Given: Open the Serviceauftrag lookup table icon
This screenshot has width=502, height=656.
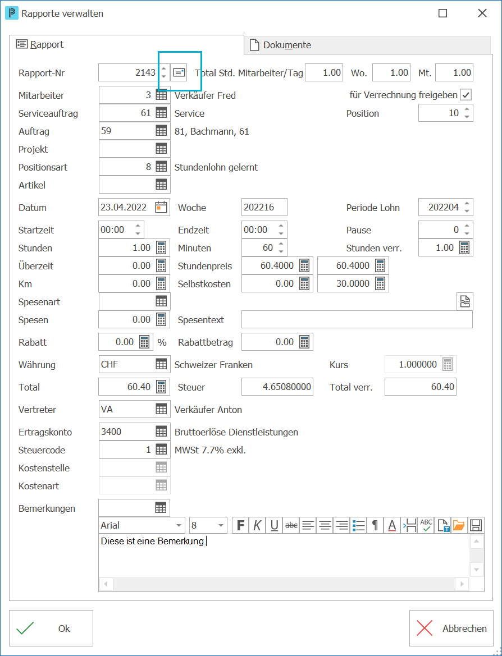Looking at the screenshot, I should point(161,113).
